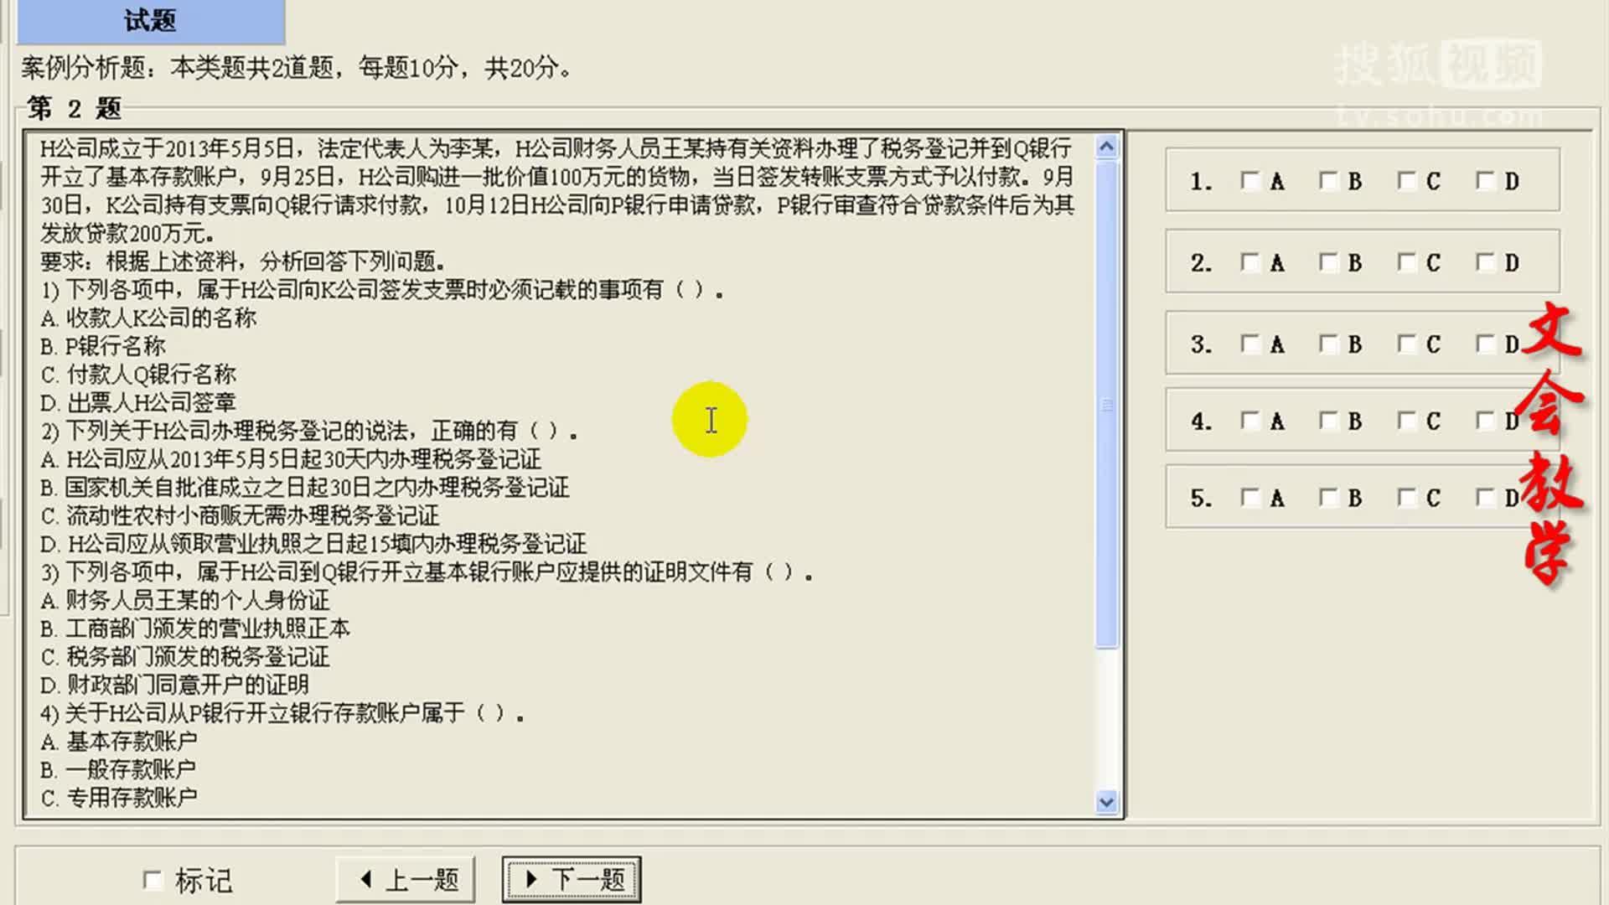The image size is (1609, 905).
Task: Check option A for question 4
Action: tap(1249, 421)
